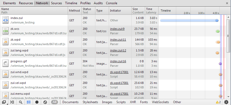This screenshot has width=231, height=105.
Task: Click the dock-to-window icon in bottom bar
Action: 4,102
